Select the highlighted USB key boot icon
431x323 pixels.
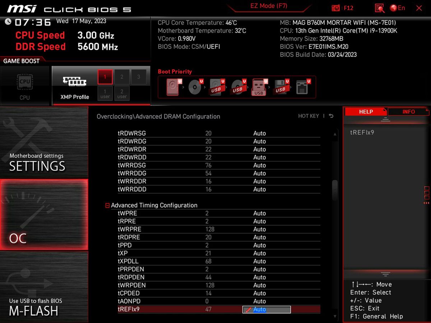click(x=259, y=87)
